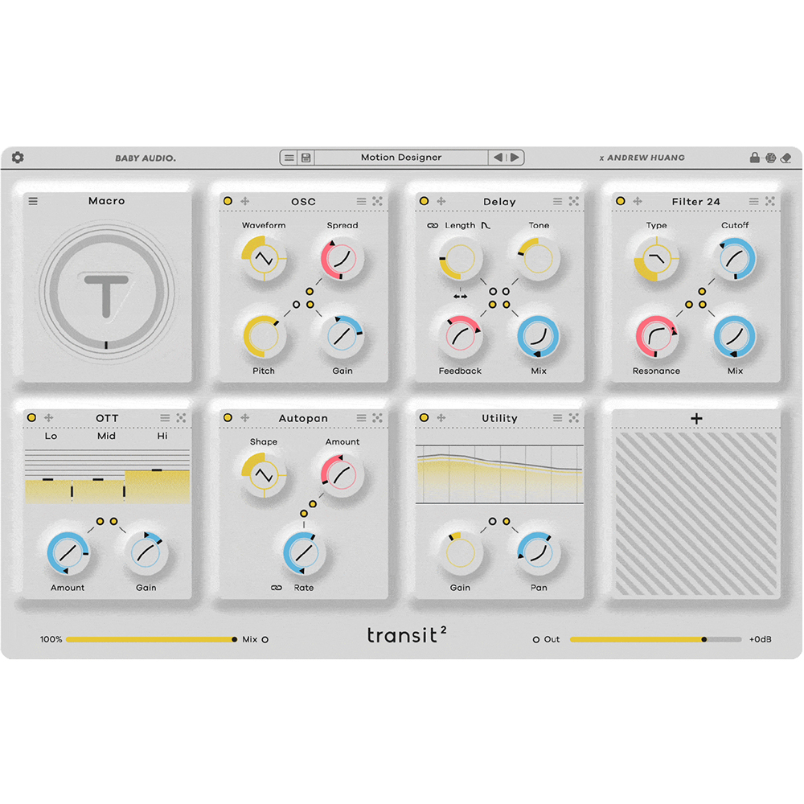Select the eraser icon to clear settings
This screenshot has height=804, width=804.
coord(786,157)
